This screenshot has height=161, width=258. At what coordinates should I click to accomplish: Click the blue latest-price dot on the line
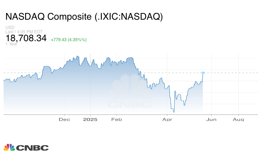click(203, 73)
